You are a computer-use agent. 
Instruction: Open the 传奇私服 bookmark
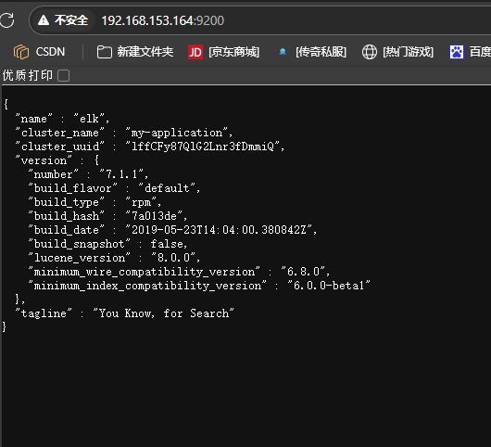(x=312, y=52)
